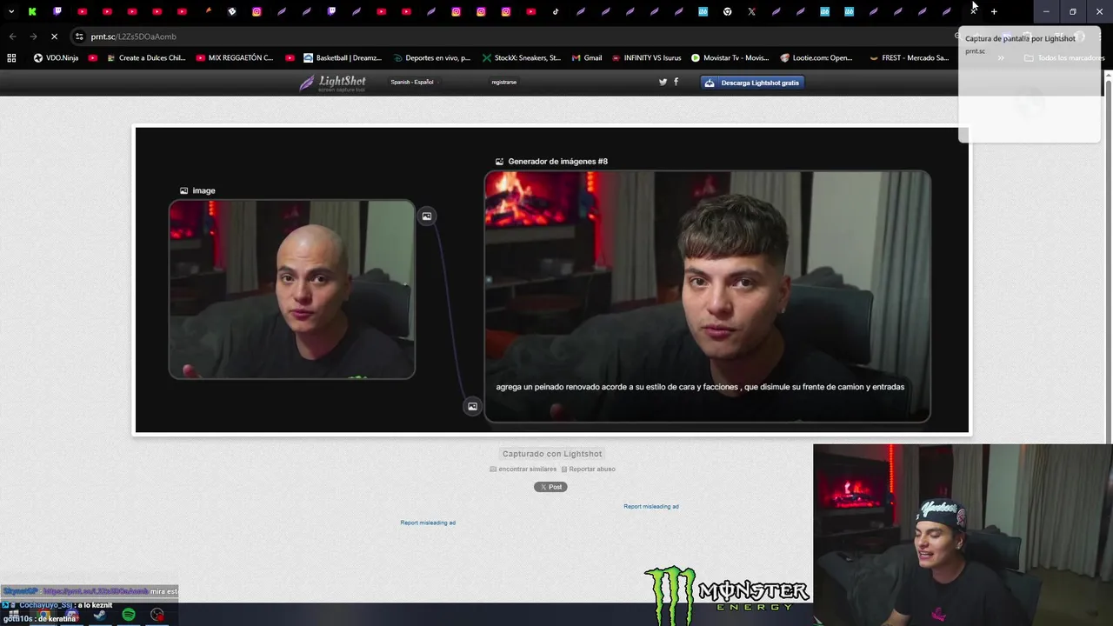Open the INFINITY VS Isurus bookmark
Image resolution: width=1113 pixels, height=626 pixels.
(x=646, y=58)
